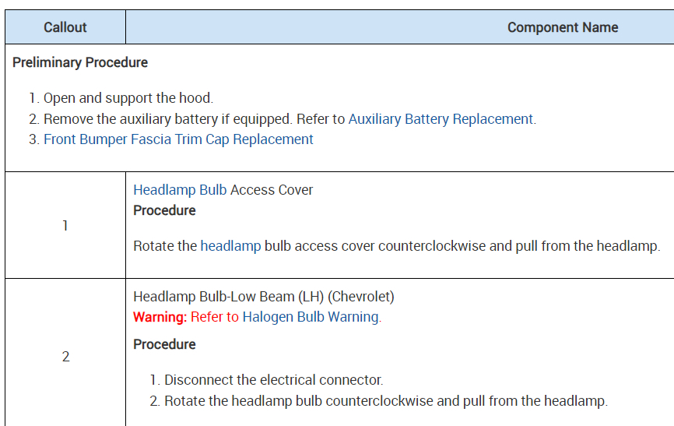674x426 pixels.
Task: Open the Auxiliary Battery Replacement link
Action: click(441, 119)
